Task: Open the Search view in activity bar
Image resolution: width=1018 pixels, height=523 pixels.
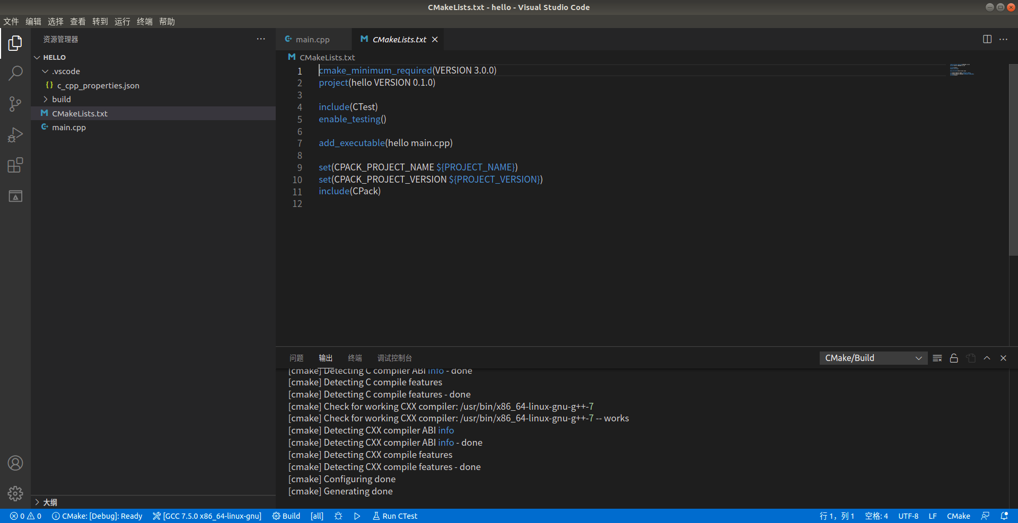Action: 15,73
